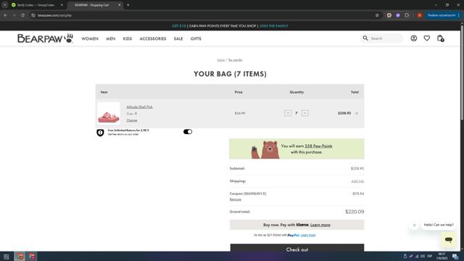Open the Windows Start button
Screen dimensions: 464x261
pos(6,257)
